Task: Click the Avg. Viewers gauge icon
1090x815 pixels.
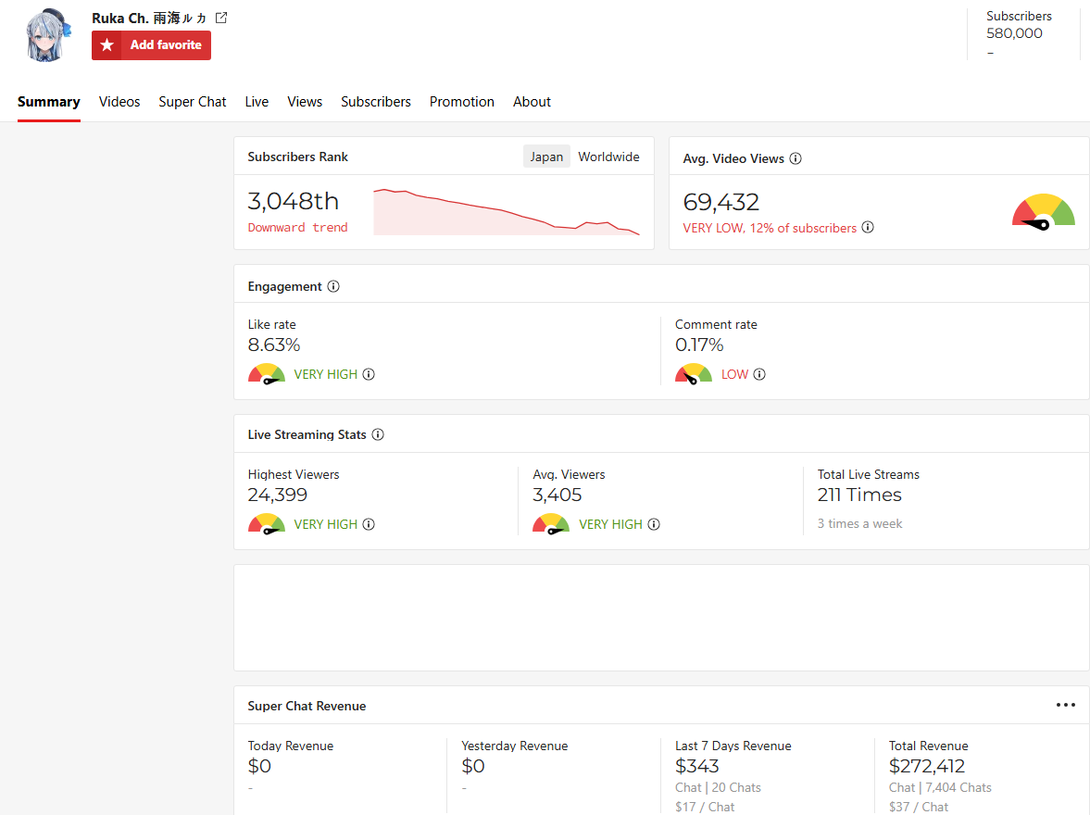Action: tap(551, 524)
